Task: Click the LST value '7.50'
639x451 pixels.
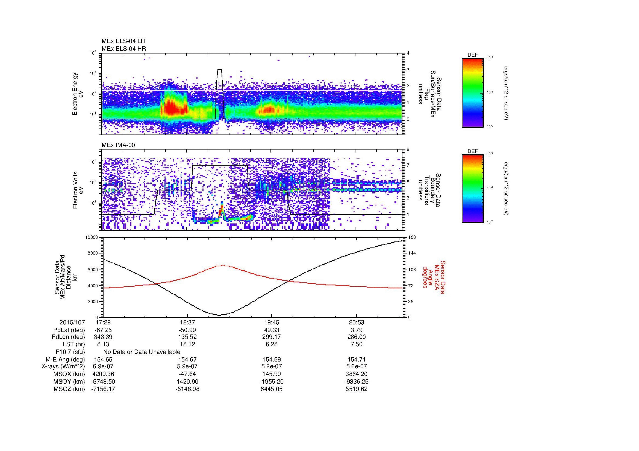Action: [x=357, y=344]
